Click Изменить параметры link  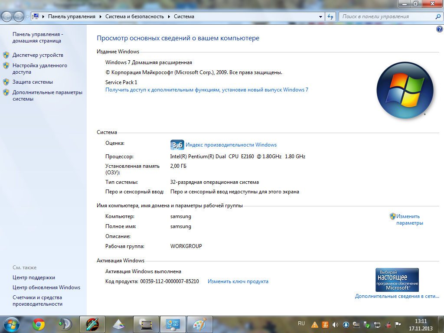pyautogui.click(x=409, y=219)
